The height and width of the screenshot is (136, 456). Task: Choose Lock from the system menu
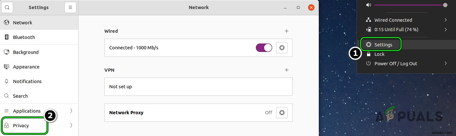pos(379,54)
